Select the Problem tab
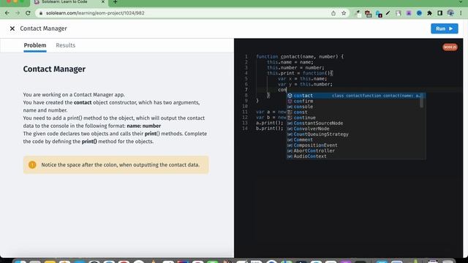Viewport: 468px width, 263px height. (x=35, y=45)
